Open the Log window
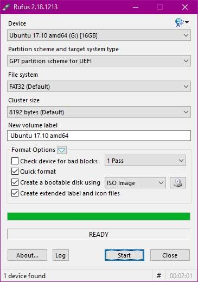Viewport: 198px width, 282px height. point(61,255)
